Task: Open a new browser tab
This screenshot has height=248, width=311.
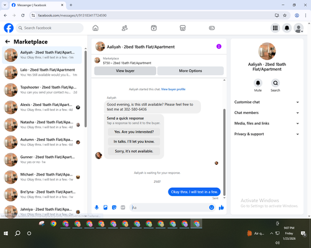Action: [x=71, y=5]
